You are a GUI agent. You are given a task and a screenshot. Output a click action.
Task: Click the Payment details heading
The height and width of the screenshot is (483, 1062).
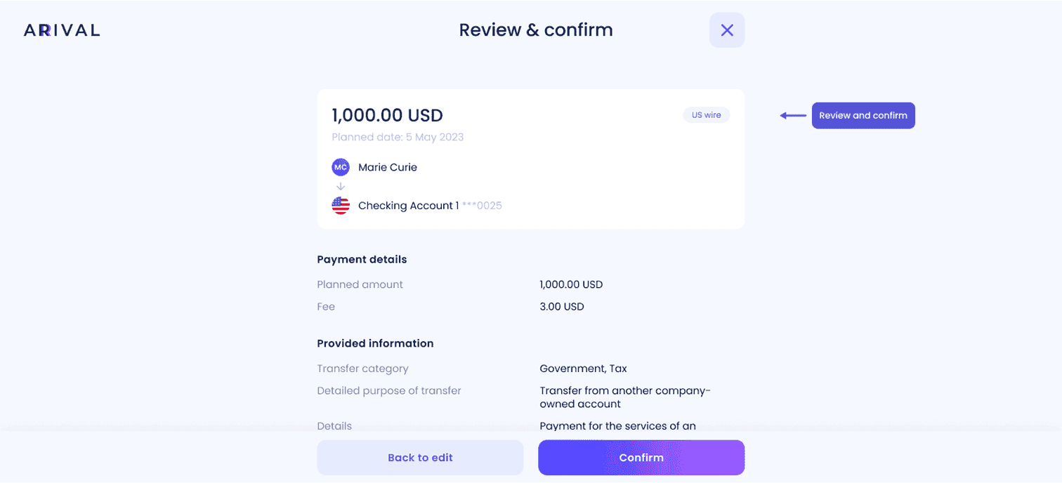362,259
